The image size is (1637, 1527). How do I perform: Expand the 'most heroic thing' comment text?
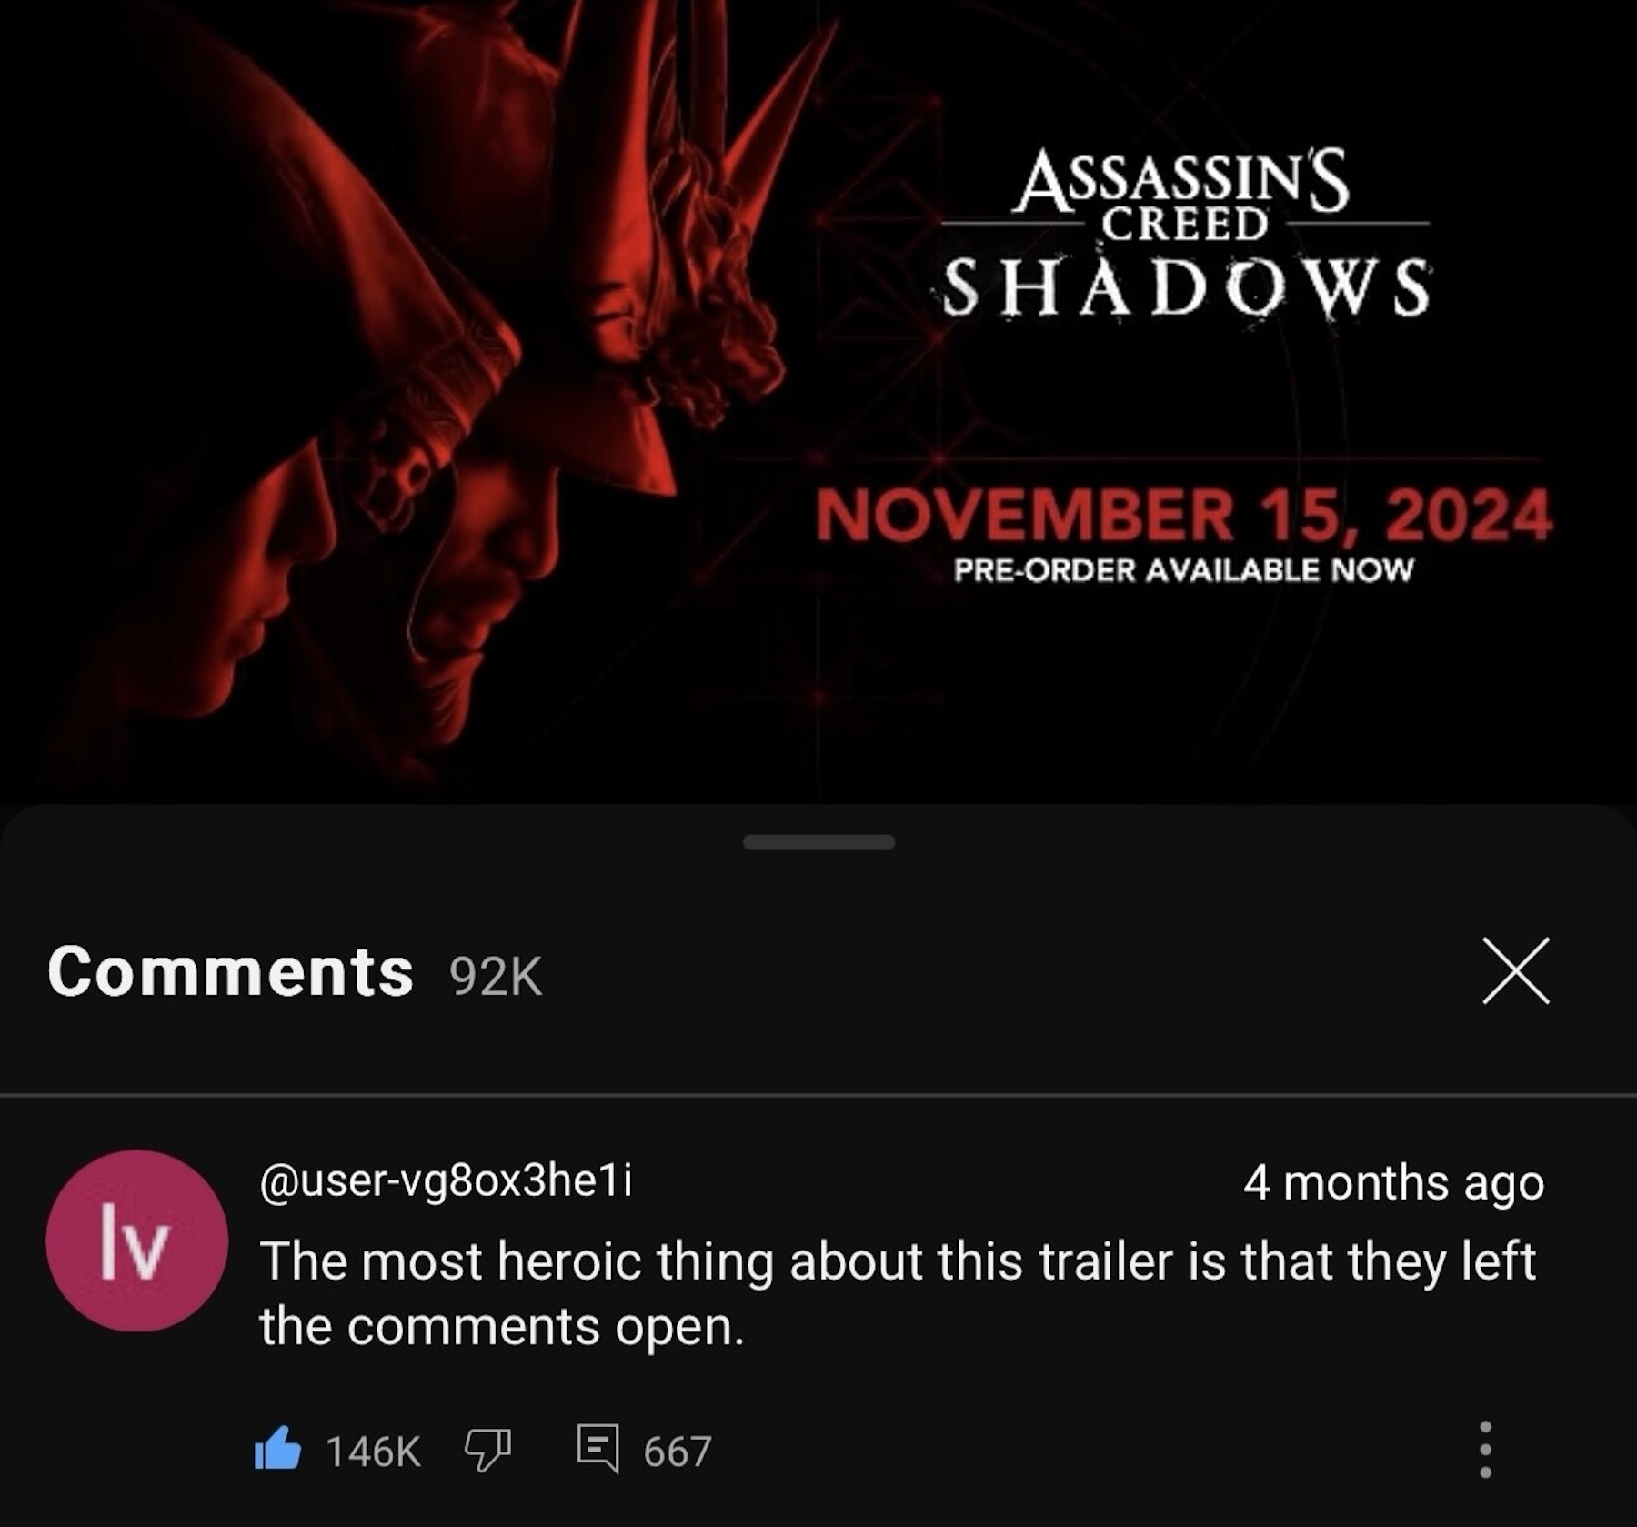pos(898,1292)
